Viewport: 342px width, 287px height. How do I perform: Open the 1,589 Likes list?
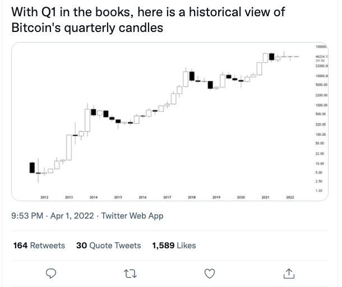[174, 246]
